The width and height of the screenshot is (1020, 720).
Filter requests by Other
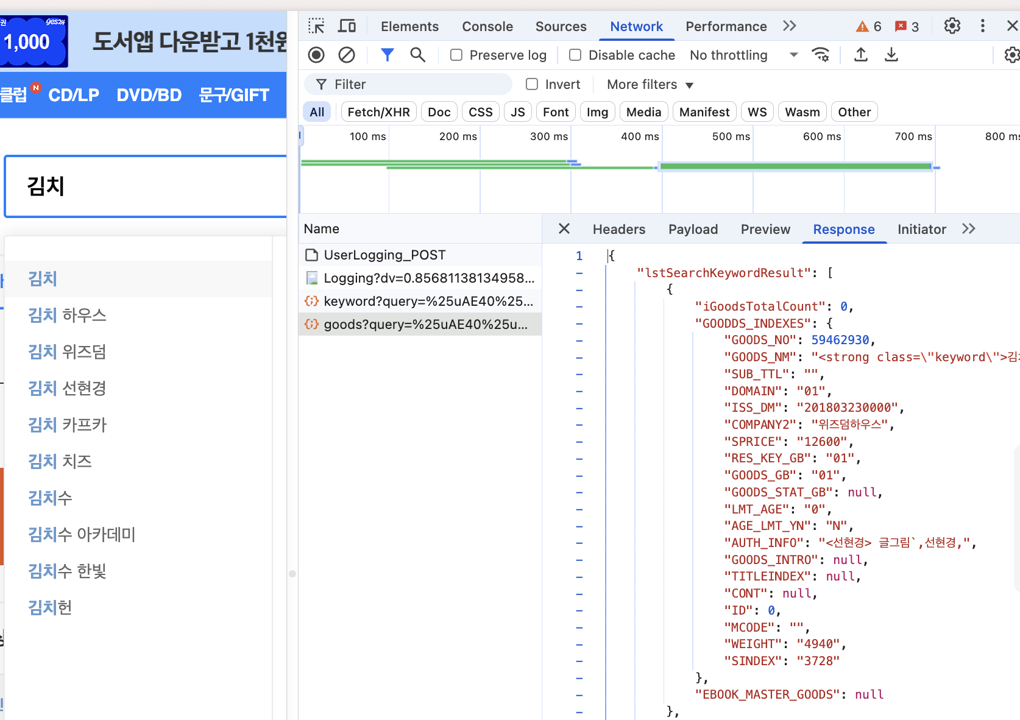click(x=854, y=112)
